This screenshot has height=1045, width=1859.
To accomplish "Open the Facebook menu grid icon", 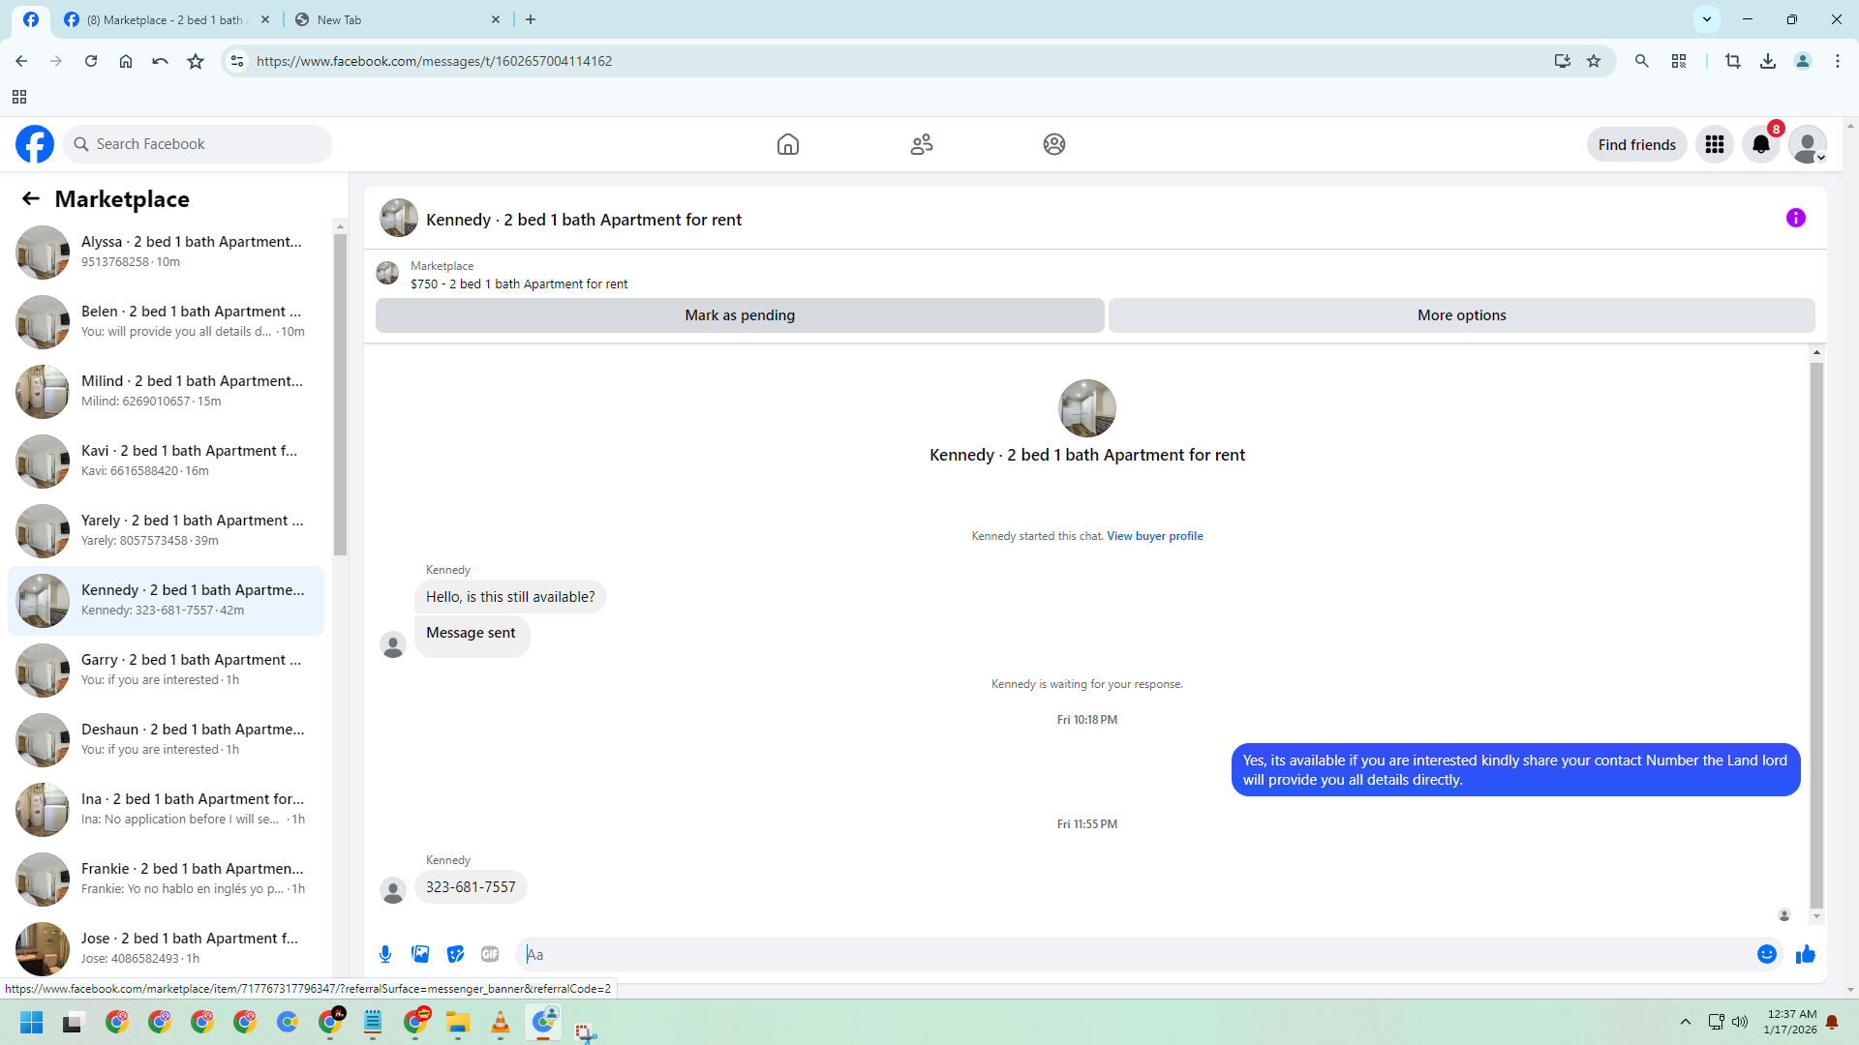I will click(x=1714, y=144).
